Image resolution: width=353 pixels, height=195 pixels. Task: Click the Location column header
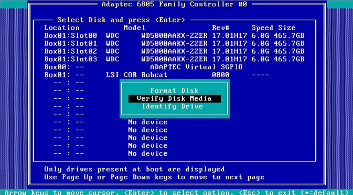[62, 28]
